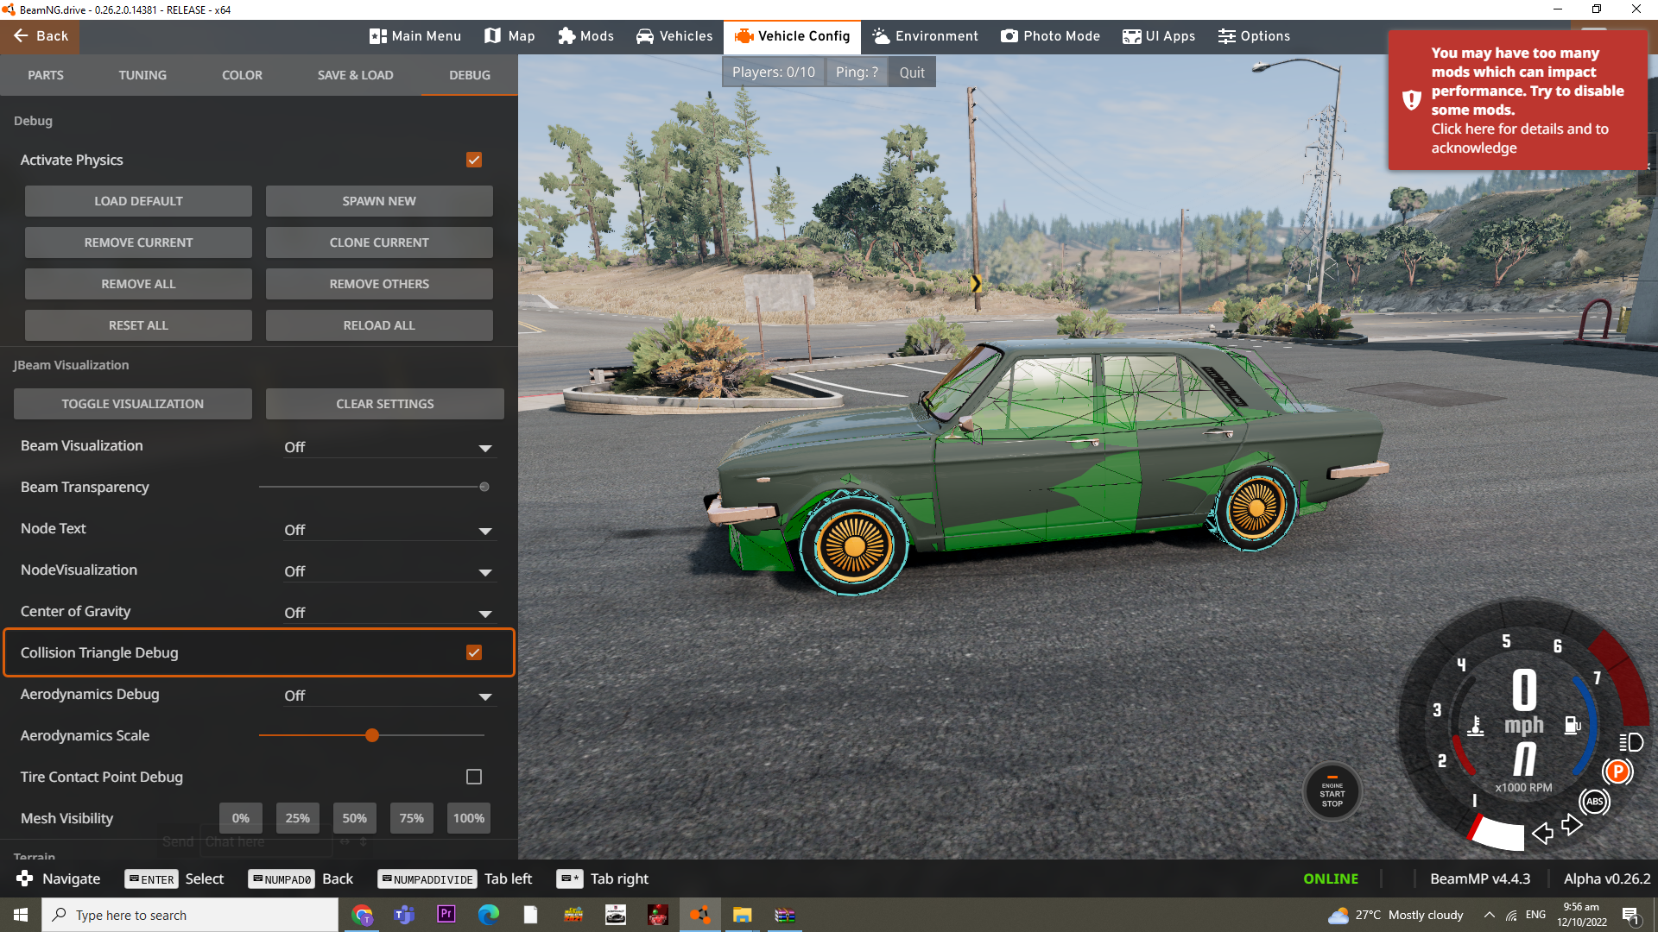Expand Beam Visualization dropdown
Screen dimensions: 1658x932
(389, 447)
